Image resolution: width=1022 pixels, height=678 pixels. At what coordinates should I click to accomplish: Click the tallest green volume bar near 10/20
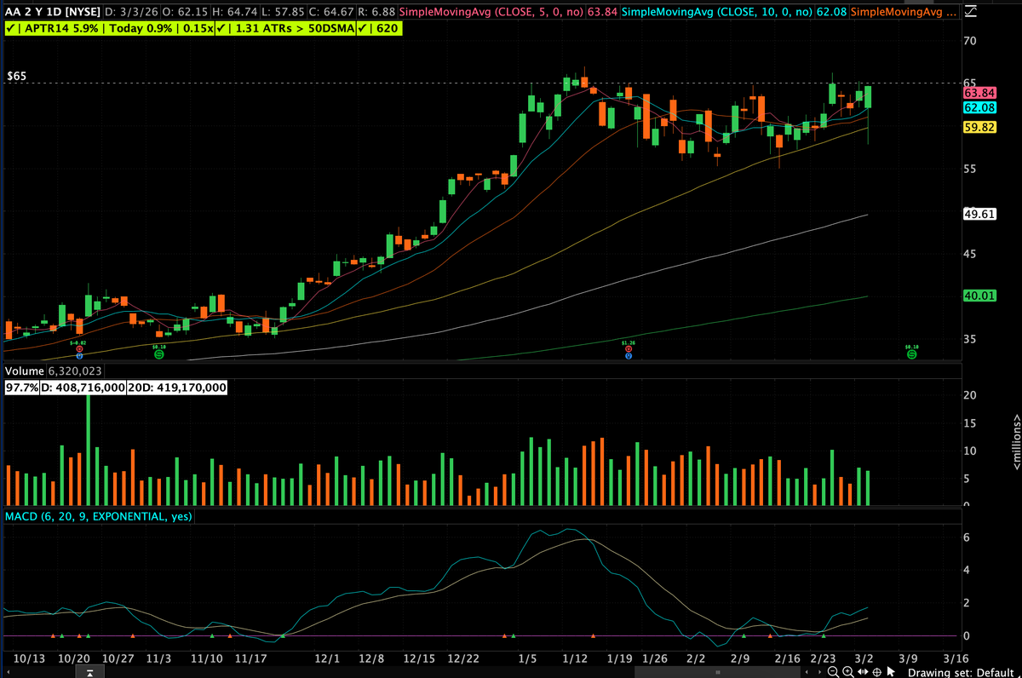(88, 450)
